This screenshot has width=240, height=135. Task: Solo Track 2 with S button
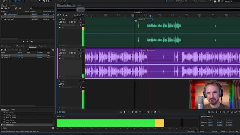coord(78,50)
